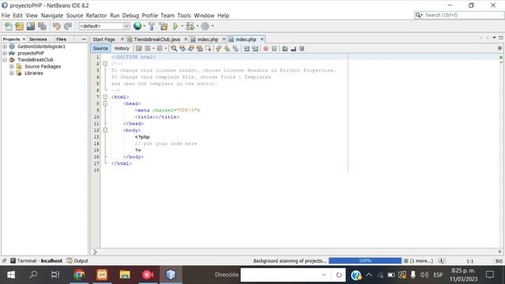Open the Refactor menu

coord(96,16)
